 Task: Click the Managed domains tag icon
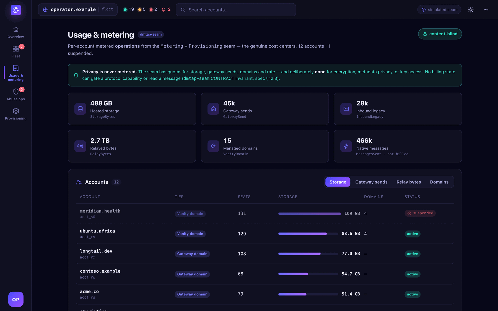(x=213, y=146)
